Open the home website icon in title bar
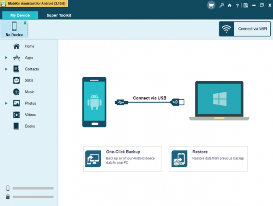 pos(229,5)
